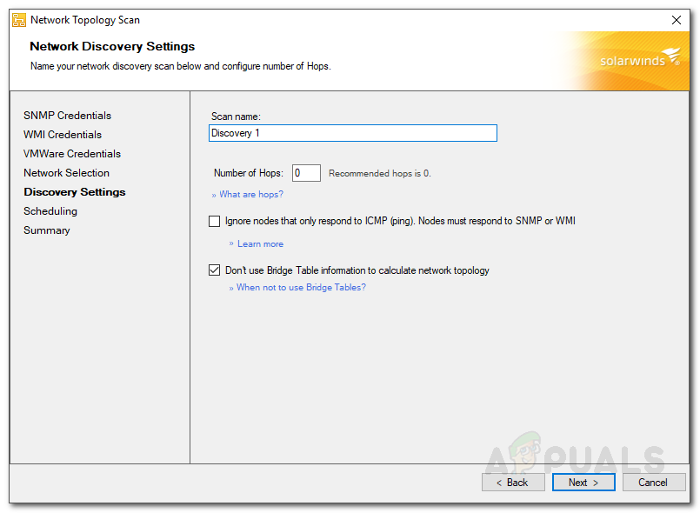Jump to Scheduling step

[x=50, y=211]
